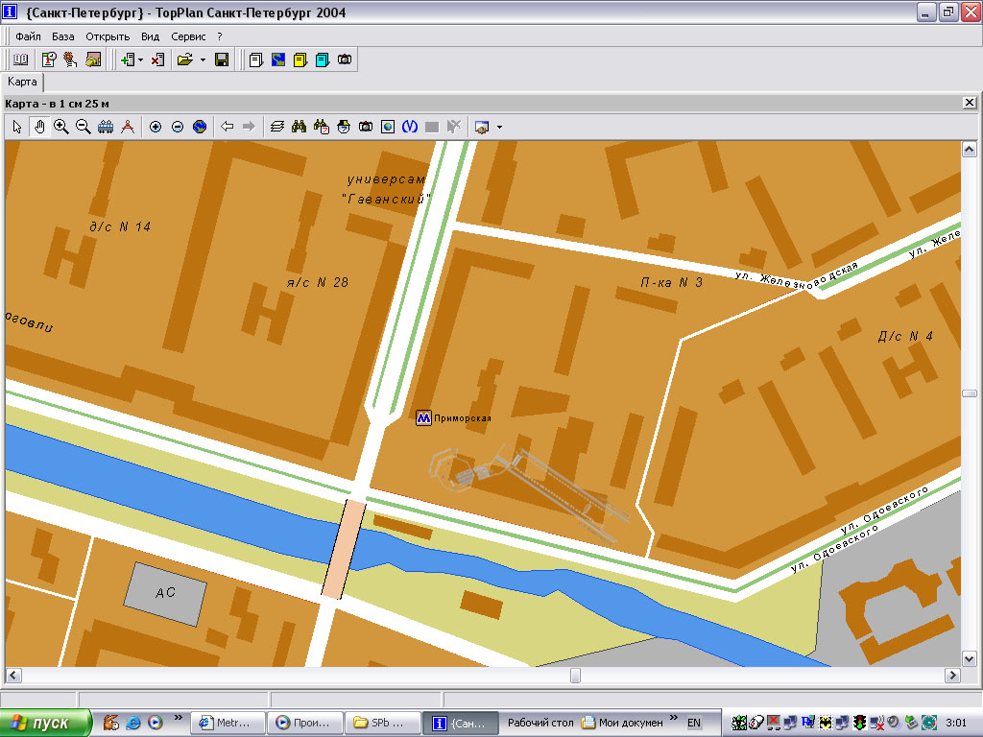The width and height of the screenshot is (983, 737).
Task: Toggle the blue metro scheme icon
Action: click(x=410, y=127)
